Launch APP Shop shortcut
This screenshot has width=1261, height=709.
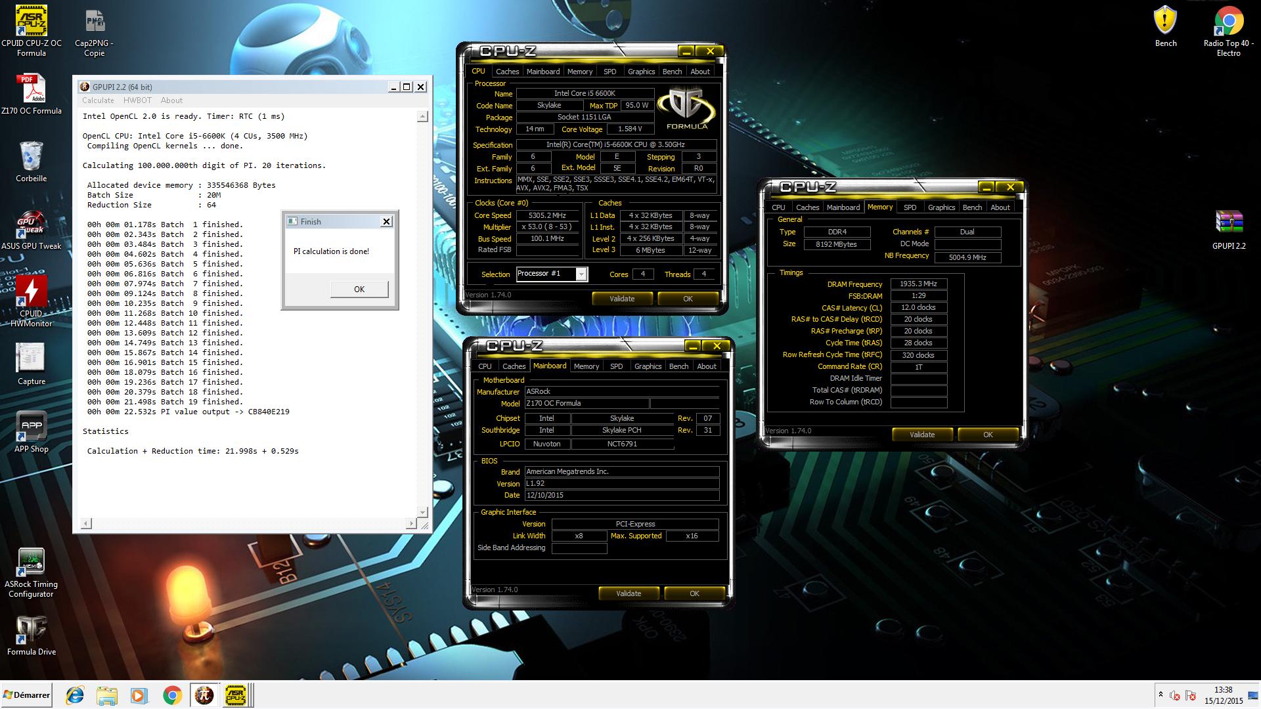pyautogui.click(x=31, y=432)
